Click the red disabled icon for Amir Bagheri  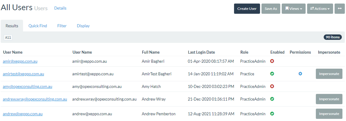tap(272, 61)
